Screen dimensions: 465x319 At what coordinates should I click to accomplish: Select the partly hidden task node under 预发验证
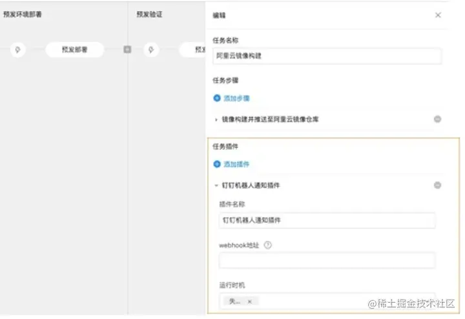click(192, 50)
